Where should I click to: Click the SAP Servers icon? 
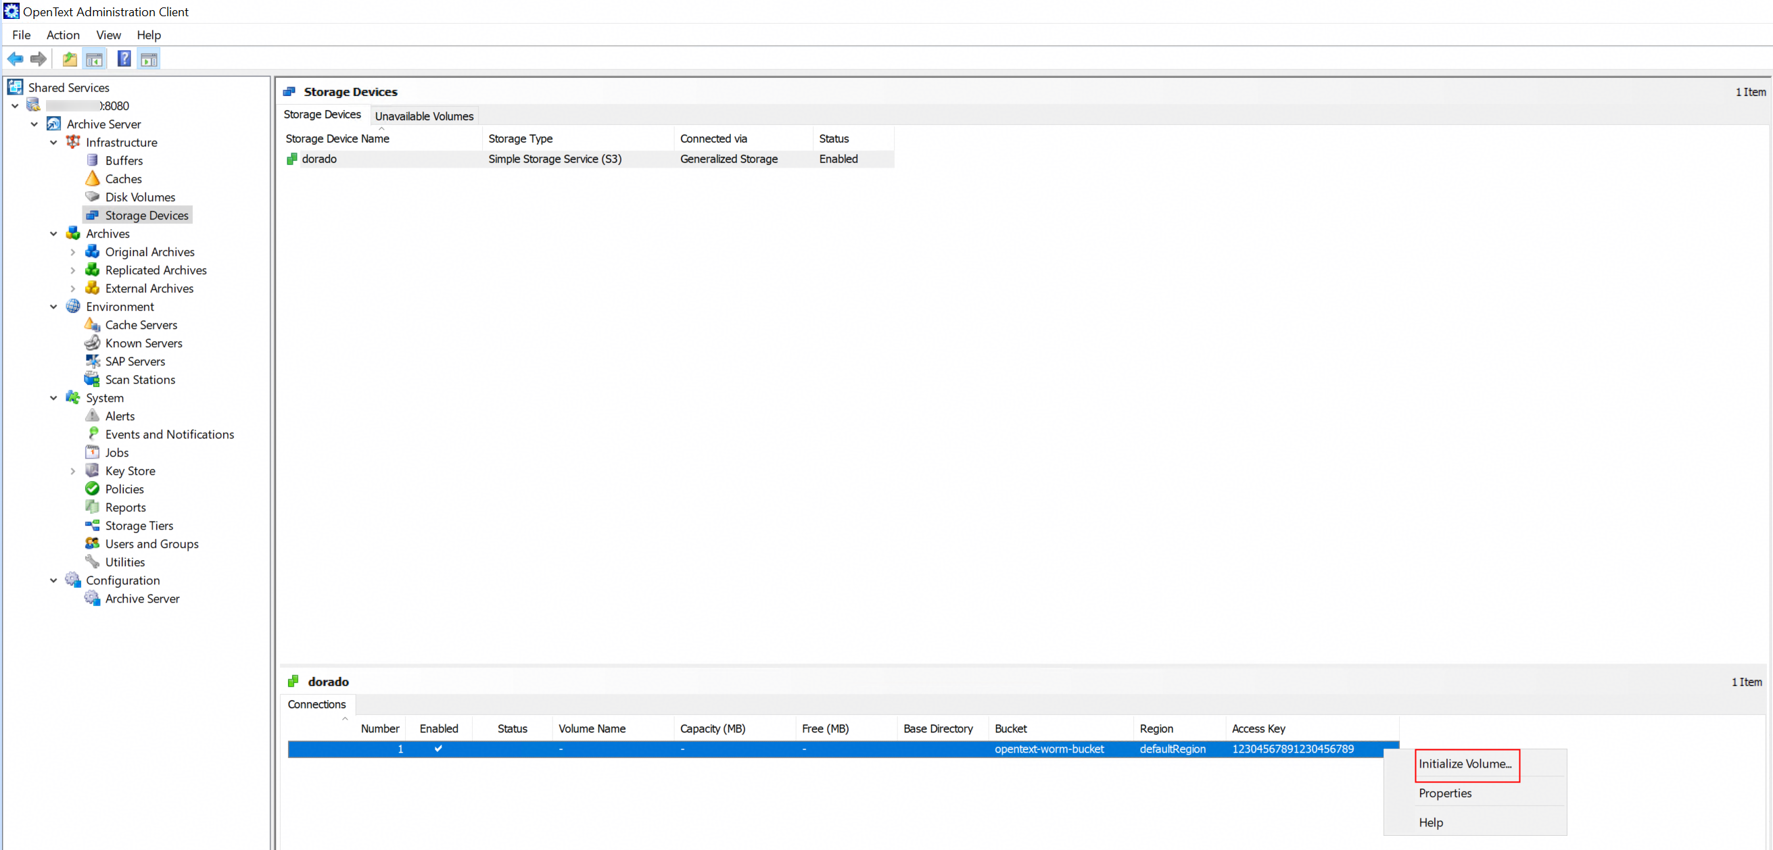[x=92, y=361]
